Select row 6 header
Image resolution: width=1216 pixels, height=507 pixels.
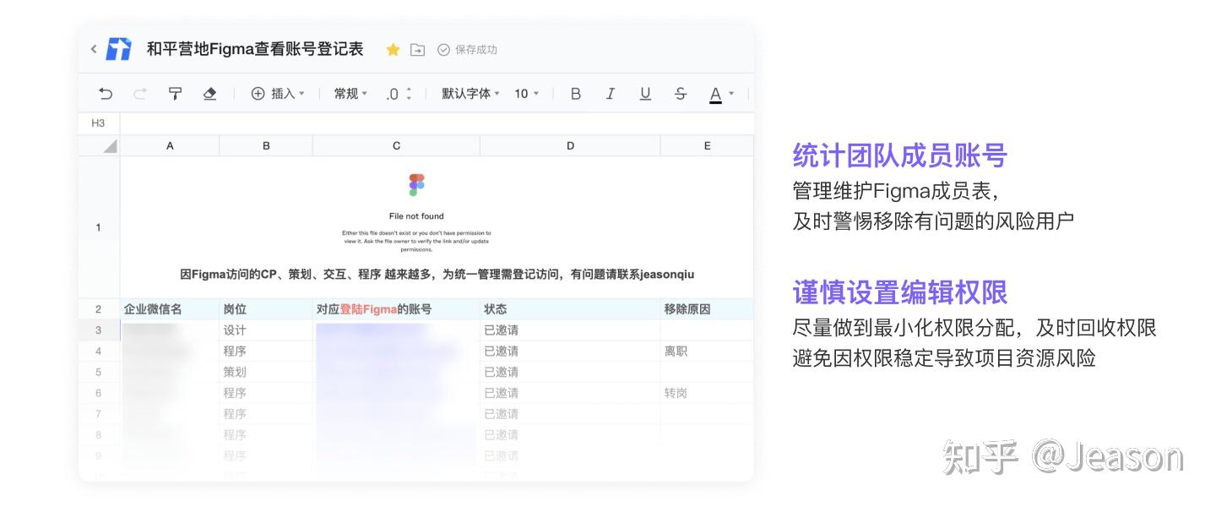click(99, 393)
